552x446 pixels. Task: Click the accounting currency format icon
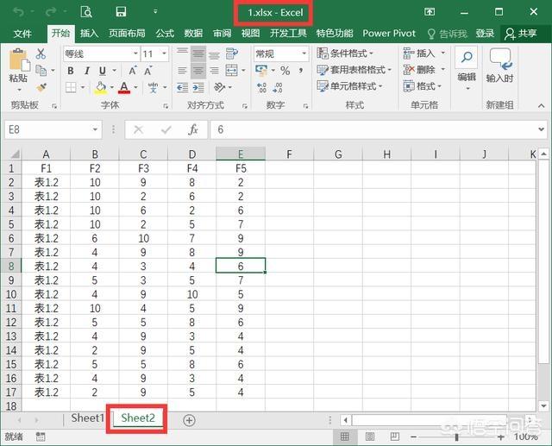261,71
